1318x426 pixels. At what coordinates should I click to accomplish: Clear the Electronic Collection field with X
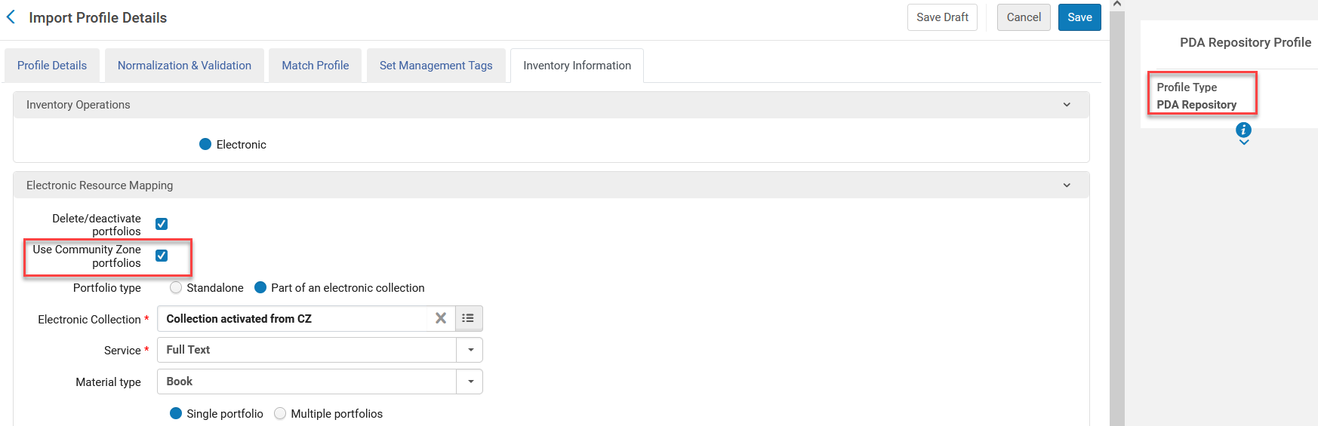tap(441, 318)
